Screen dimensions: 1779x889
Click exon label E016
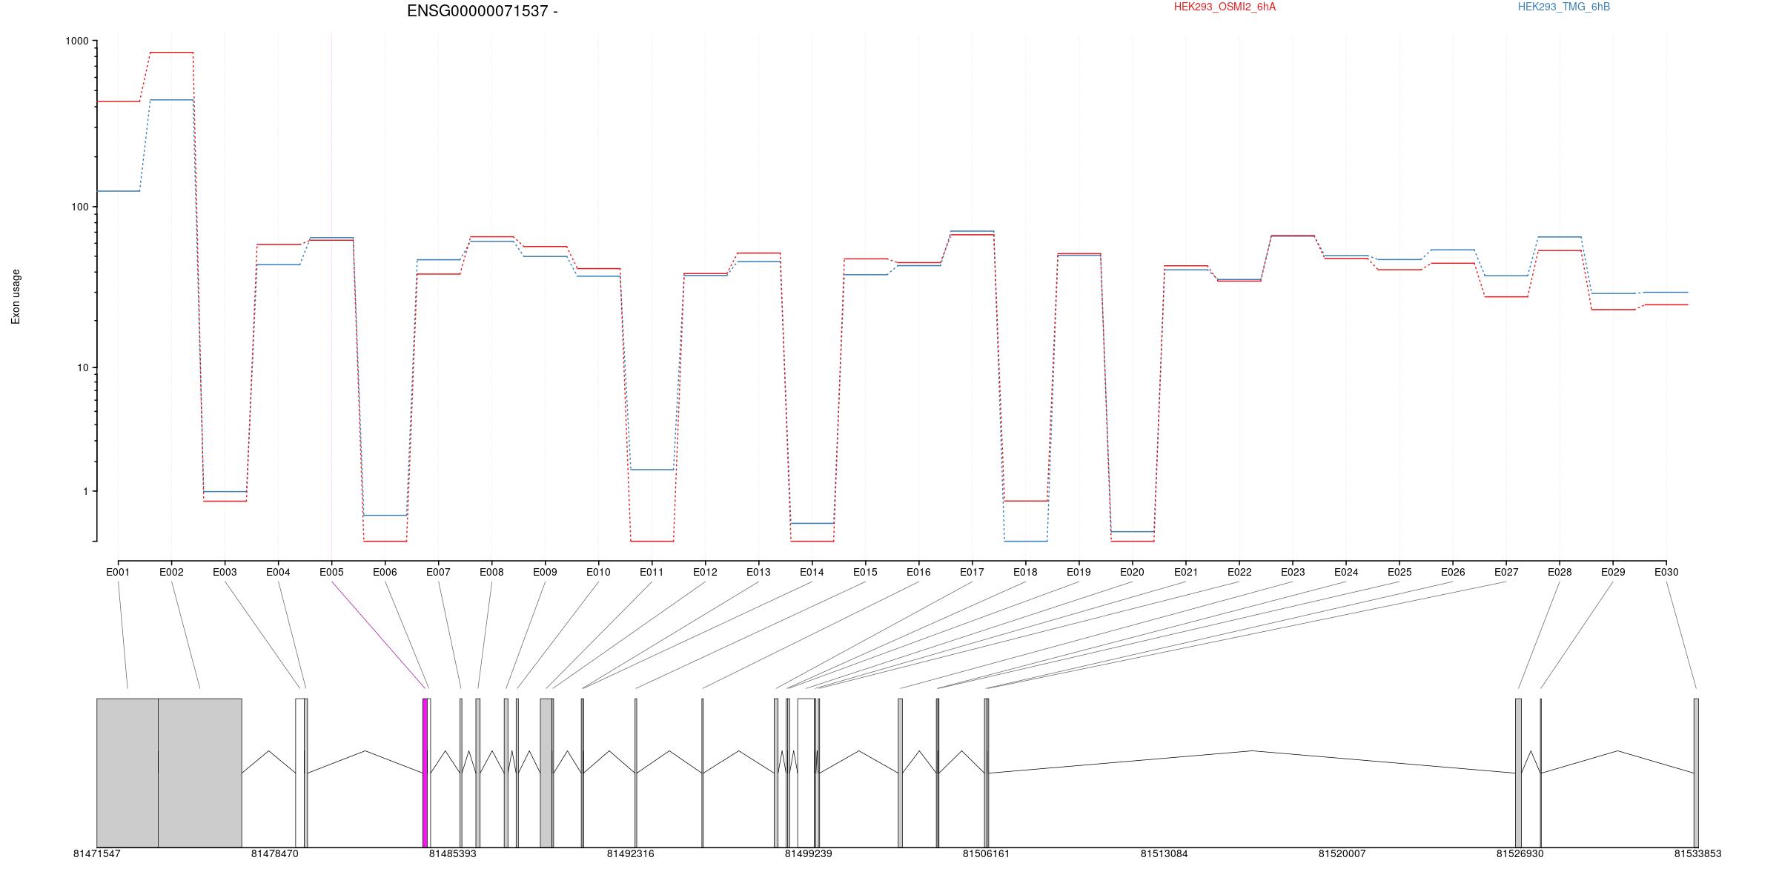[918, 572]
